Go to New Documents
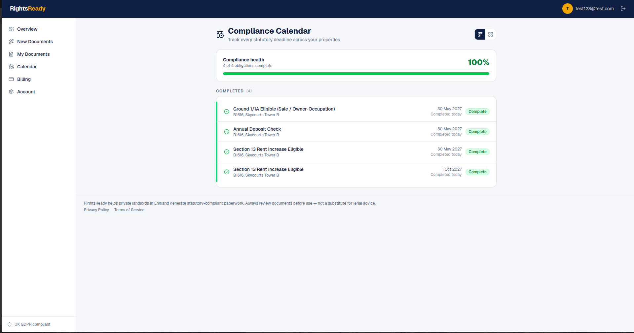 39,42
